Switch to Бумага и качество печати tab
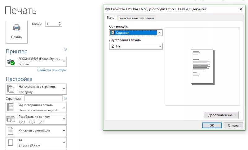 [x=136, y=18]
